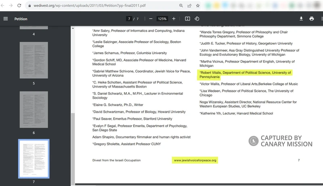Image resolution: width=323 pixels, height=186 pixels.
Task: Print the Petition PDF
Action: (312, 19)
